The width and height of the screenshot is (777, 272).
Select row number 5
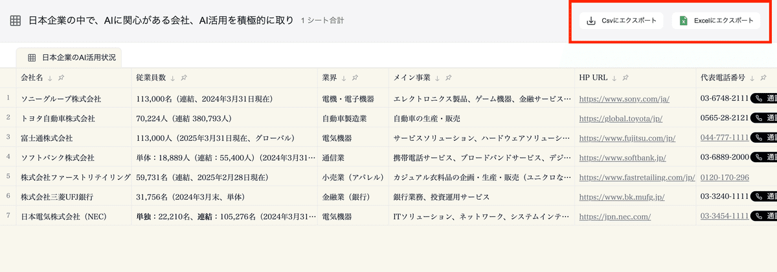[8, 177]
